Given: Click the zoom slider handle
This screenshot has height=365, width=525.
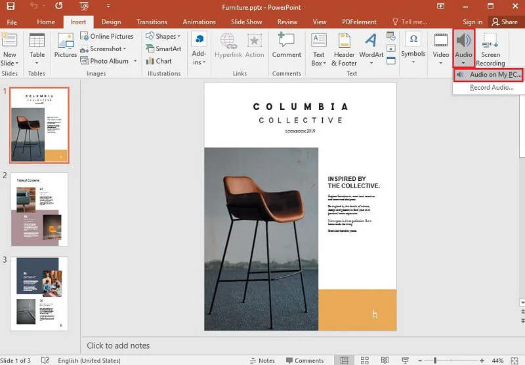Looking at the screenshot, I should pyautogui.click(x=435, y=360).
